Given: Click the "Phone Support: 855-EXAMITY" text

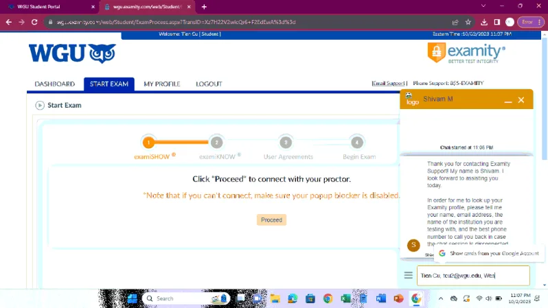Looking at the screenshot, I should 448,84.
